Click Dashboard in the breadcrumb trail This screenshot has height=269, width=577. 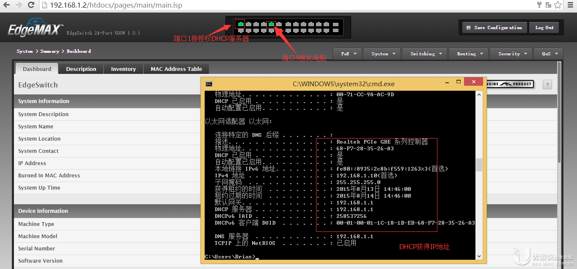click(79, 51)
